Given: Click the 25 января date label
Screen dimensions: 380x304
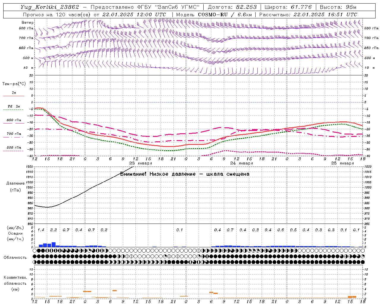Looking at the screenshot, I should click(x=342, y=163).
